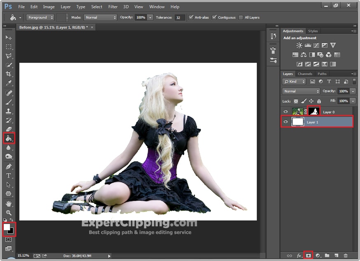Image resolution: width=360 pixels, height=261 pixels.
Task: Disable the Anti-alias checkbox
Action: click(x=191, y=17)
